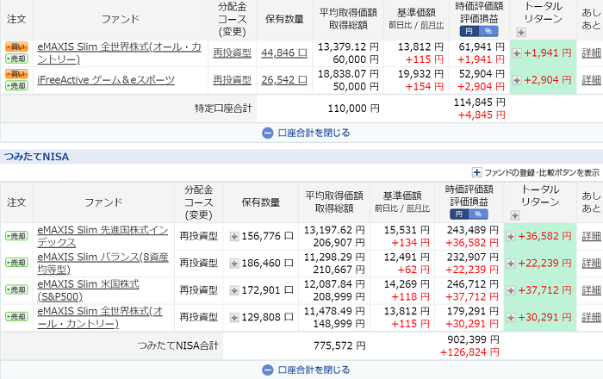603x379 pixels.
Task: Click the sell button for iFreeActive ゲーム&eスポーツ
Action: click(x=16, y=84)
